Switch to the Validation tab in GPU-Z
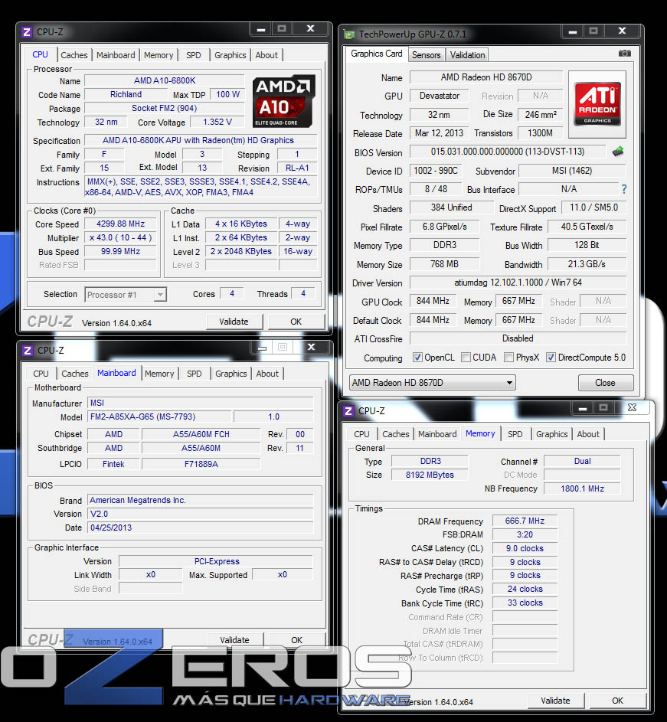This screenshot has width=667, height=722. [x=467, y=55]
